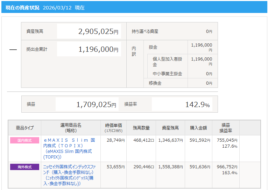Image resolution: width=268 pixels, height=190 pixels.
Task: Click the 購入金額 column header
Action: [x=199, y=128]
